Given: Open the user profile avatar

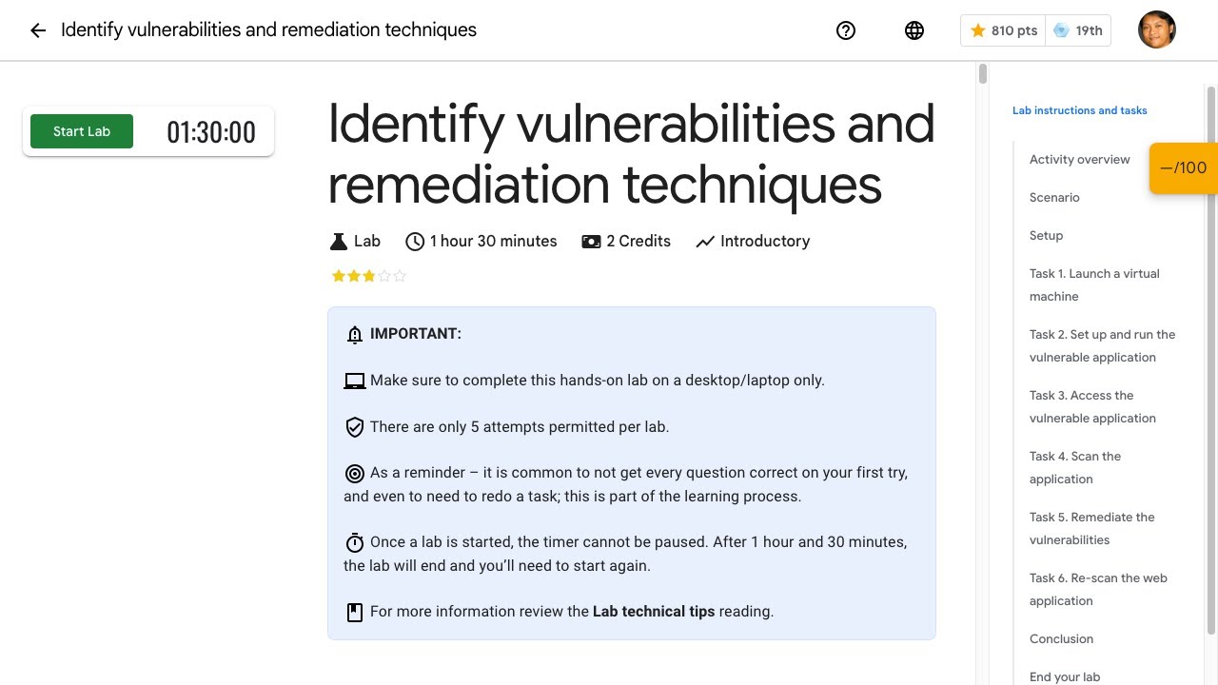Looking at the screenshot, I should click(1157, 30).
